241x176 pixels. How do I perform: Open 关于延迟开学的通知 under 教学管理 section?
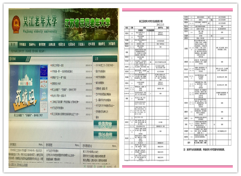(52, 151)
